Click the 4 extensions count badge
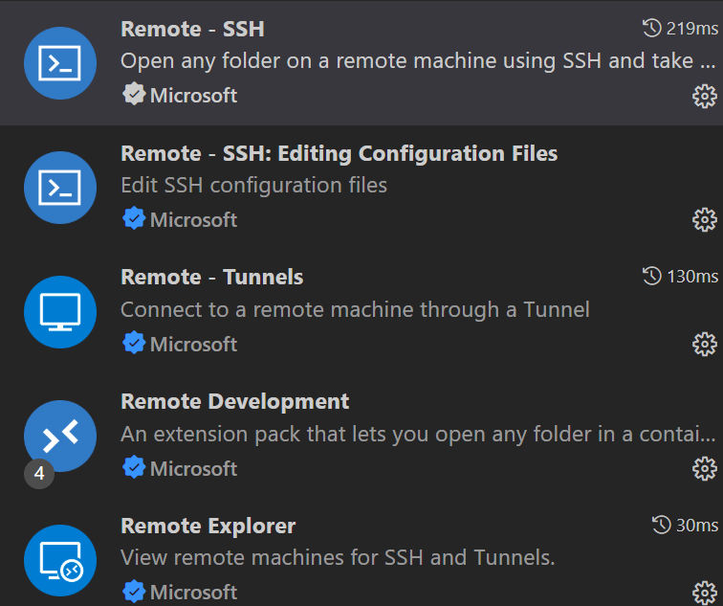The width and height of the screenshot is (723, 606). (x=39, y=473)
